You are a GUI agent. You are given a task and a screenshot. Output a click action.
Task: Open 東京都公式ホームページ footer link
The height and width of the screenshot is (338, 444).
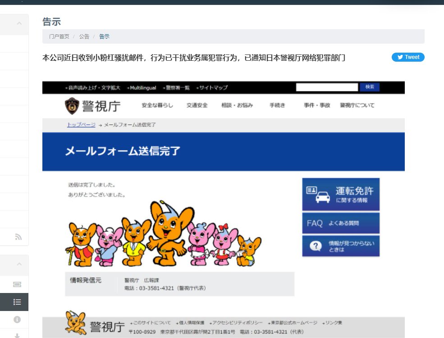click(x=293, y=323)
